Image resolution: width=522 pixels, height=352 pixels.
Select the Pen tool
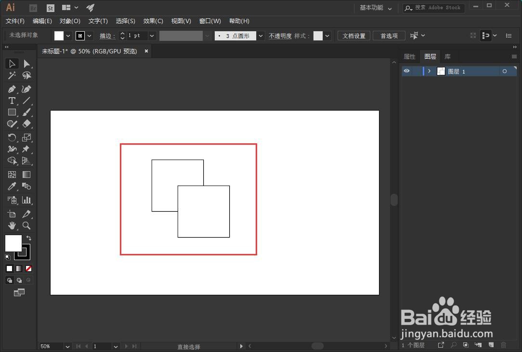tap(12, 89)
